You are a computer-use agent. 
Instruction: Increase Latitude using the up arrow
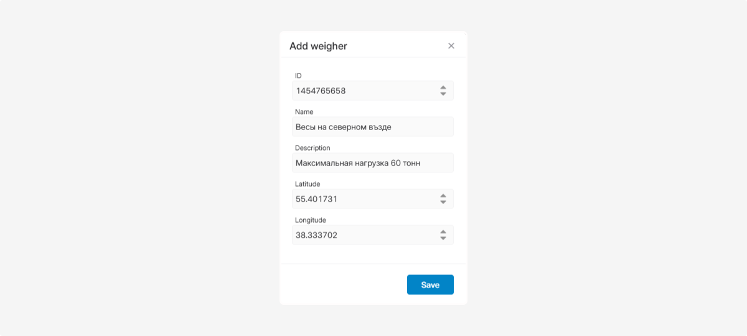click(443, 196)
